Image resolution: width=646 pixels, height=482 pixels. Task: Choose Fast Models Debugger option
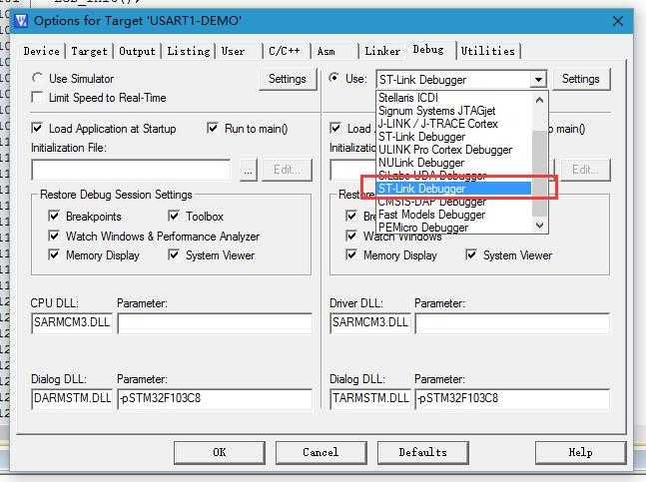tap(453, 215)
